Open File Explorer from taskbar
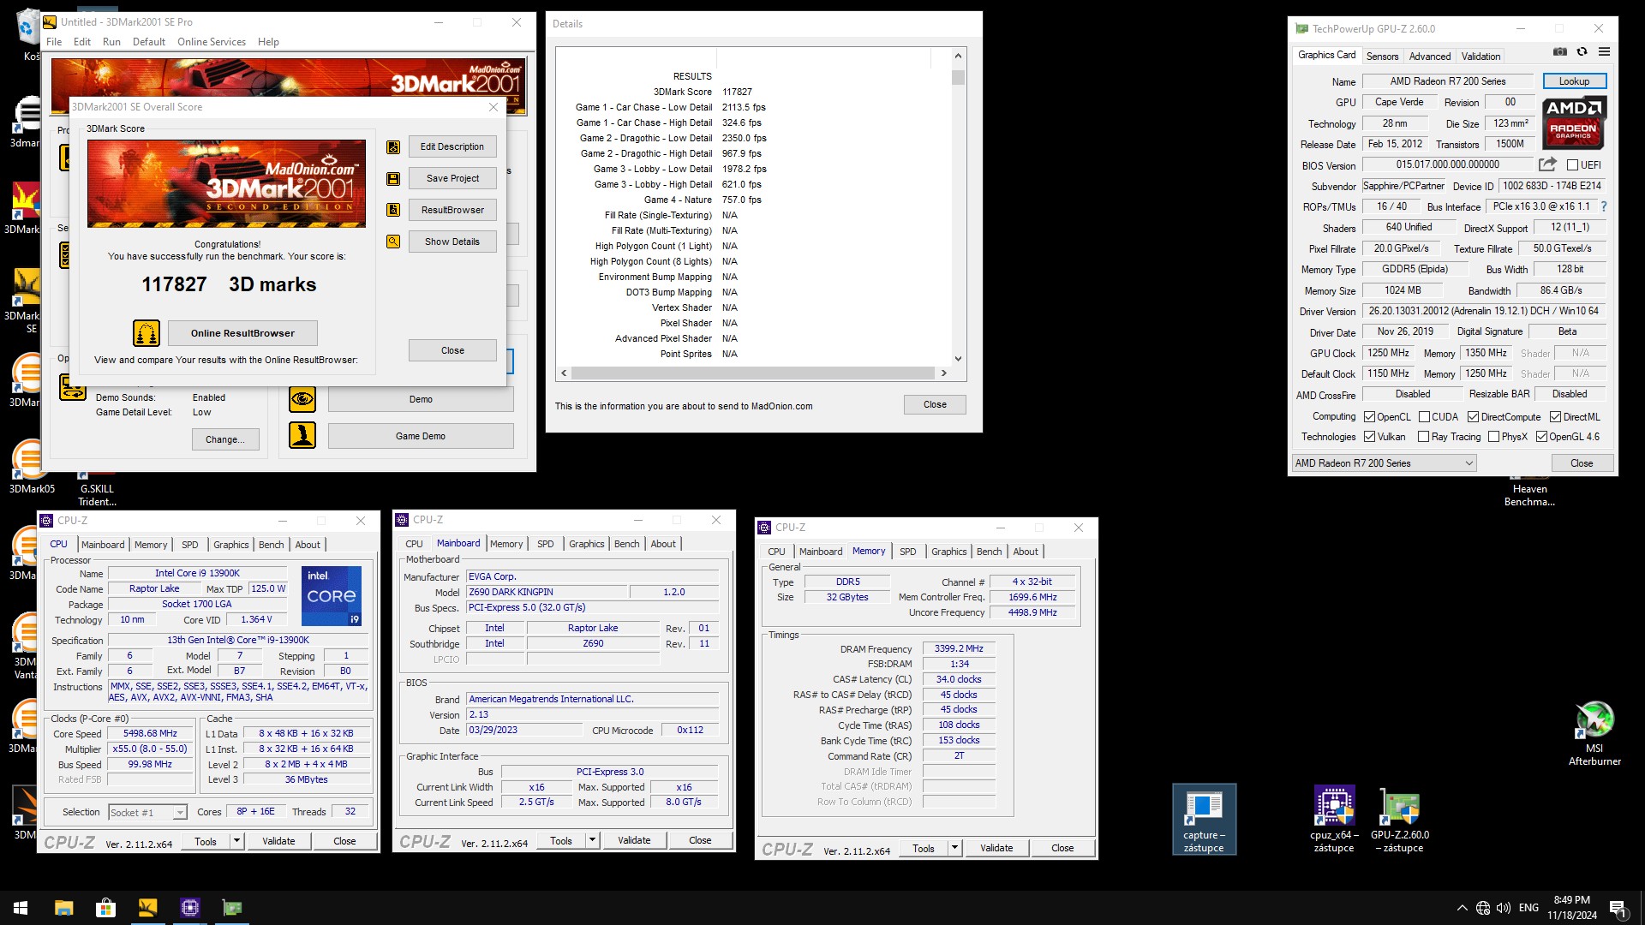 63,908
